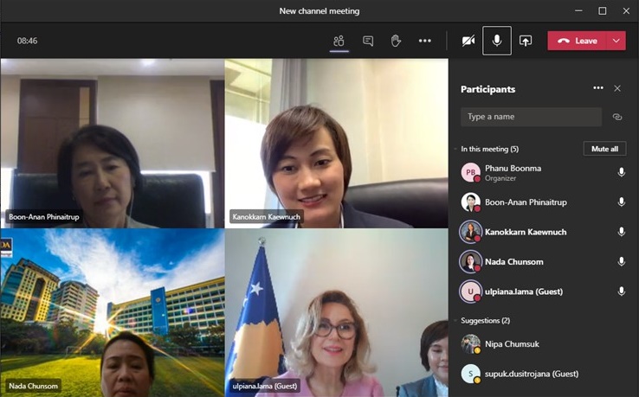The image size is (639, 397).
Task: Click Organizer label under Phanu Boonma
Action: point(500,178)
